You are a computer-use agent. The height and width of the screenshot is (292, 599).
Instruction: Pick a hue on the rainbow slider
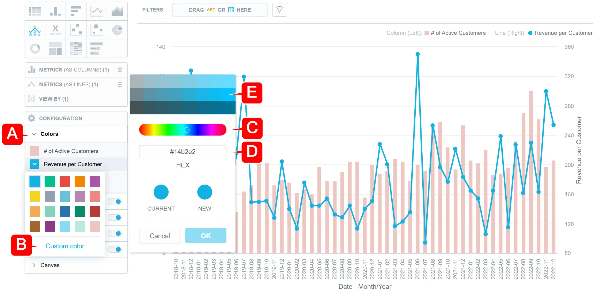183,130
